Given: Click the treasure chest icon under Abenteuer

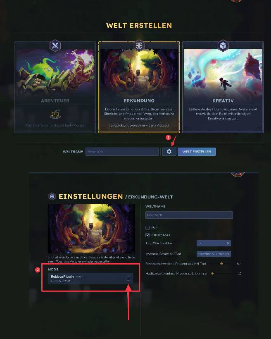Looking at the screenshot, I should pos(55,115).
